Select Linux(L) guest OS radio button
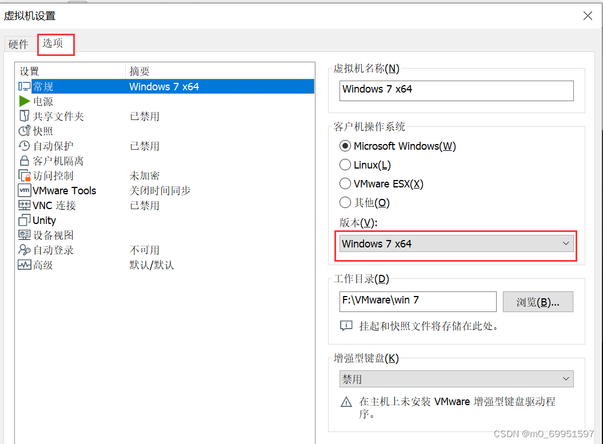The height and width of the screenshot is (444, 603). tap(345, 165)
